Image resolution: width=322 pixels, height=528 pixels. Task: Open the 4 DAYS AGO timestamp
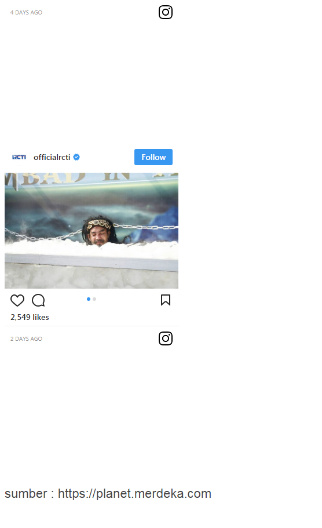(26, 12)
